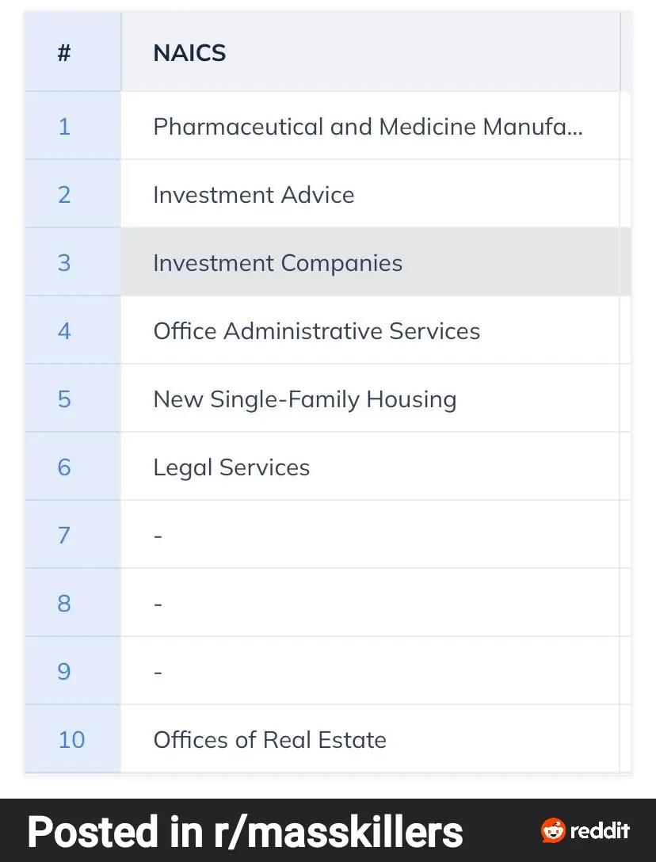The height and width of the screenshot is (862, 656).
Task: Open row number 5 link
Action: (64, 399)
